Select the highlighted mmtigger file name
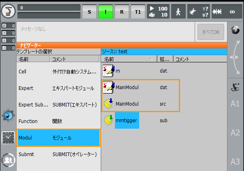The height and width of the screenshot is (171, 244). click(127, 120)
